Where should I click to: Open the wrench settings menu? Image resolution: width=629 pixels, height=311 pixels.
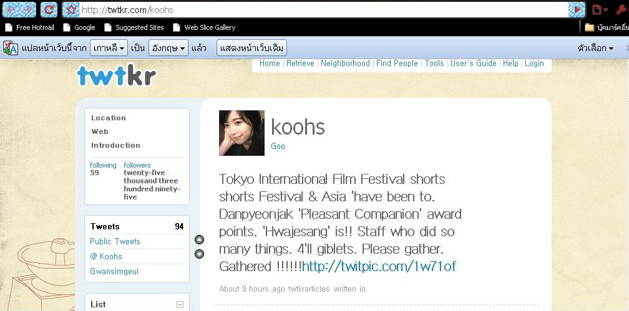click(622, 9)
